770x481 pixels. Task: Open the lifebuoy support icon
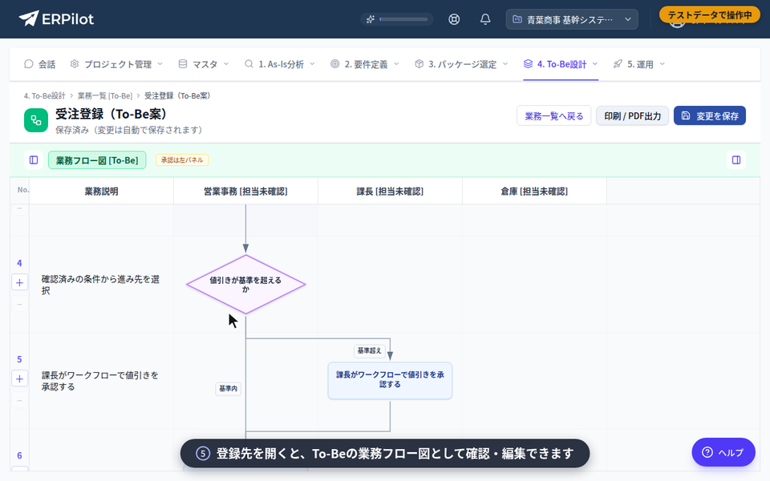[454, 19]
